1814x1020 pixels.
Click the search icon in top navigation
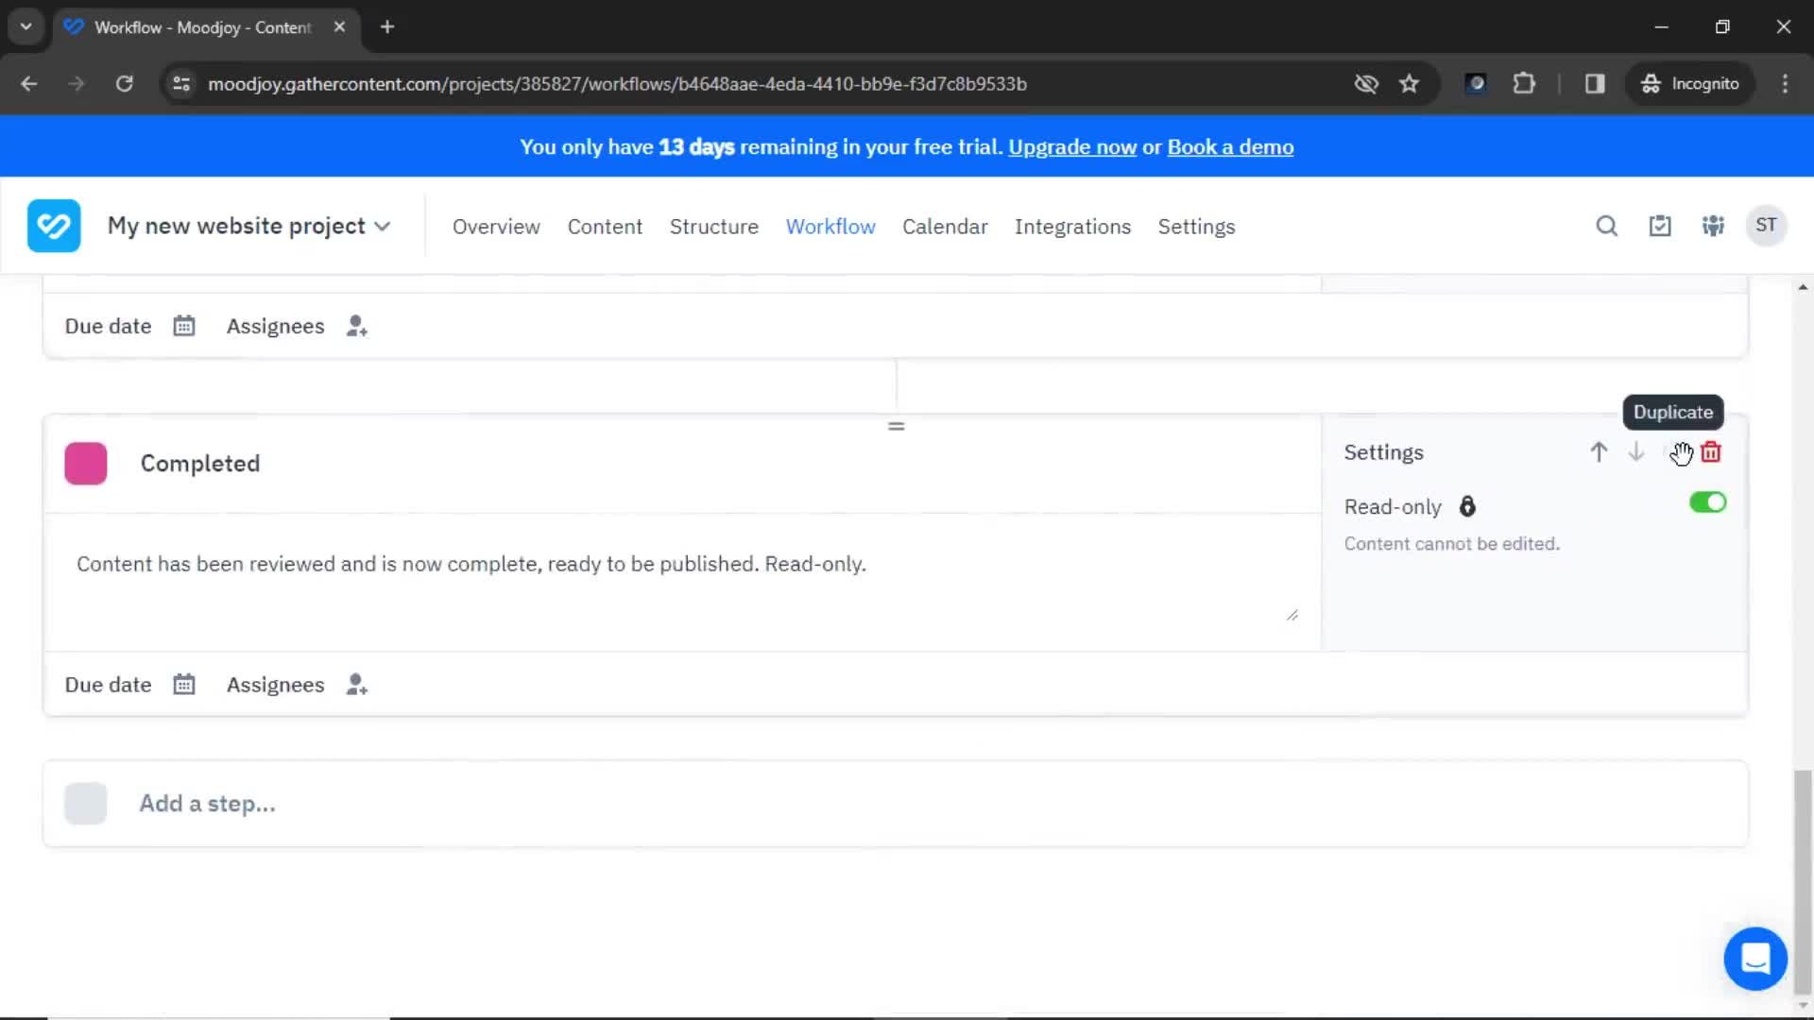tap(1607, 226)
